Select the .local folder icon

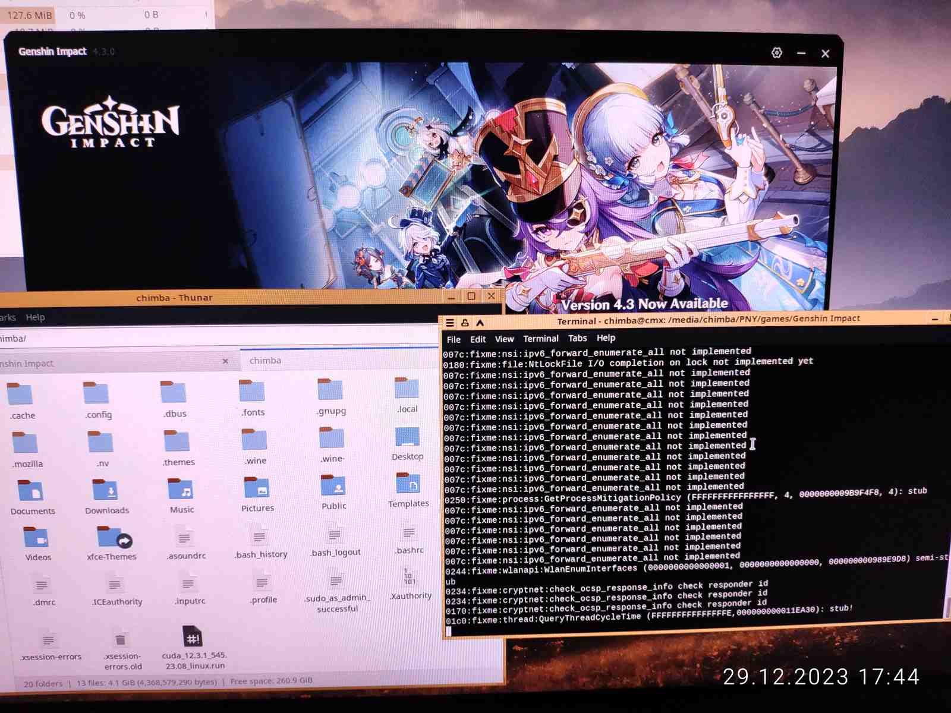tap(407, 387)
